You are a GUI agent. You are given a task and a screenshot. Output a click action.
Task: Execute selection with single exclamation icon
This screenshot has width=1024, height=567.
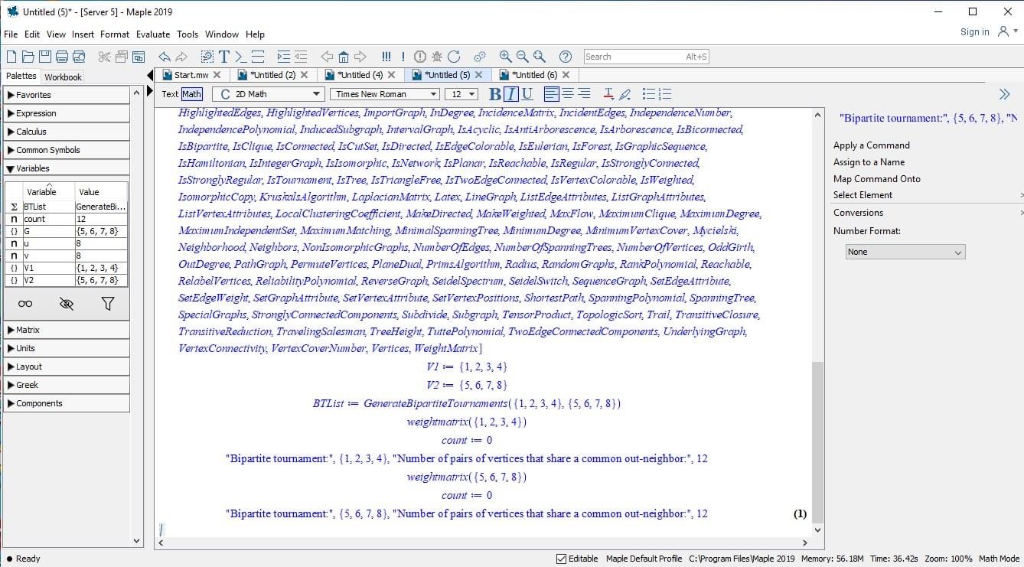pyautogui.click(x=403, y=57)
